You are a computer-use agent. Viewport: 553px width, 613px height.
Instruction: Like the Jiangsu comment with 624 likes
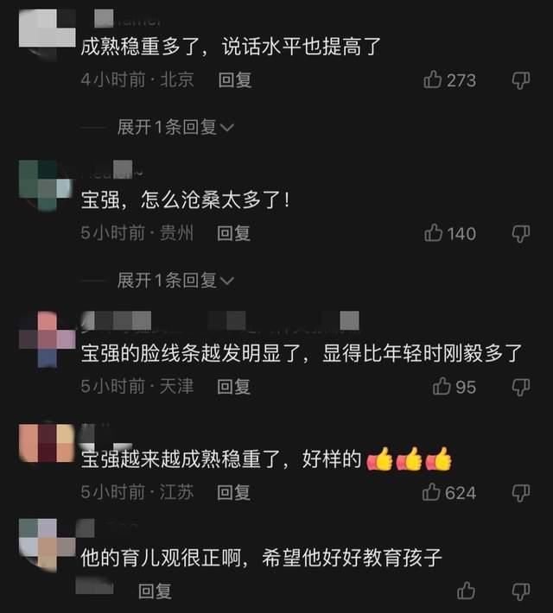click(431, 492)
